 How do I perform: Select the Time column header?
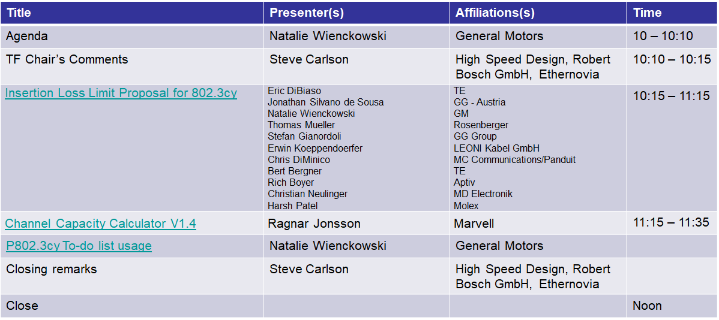tap(672, 13)
